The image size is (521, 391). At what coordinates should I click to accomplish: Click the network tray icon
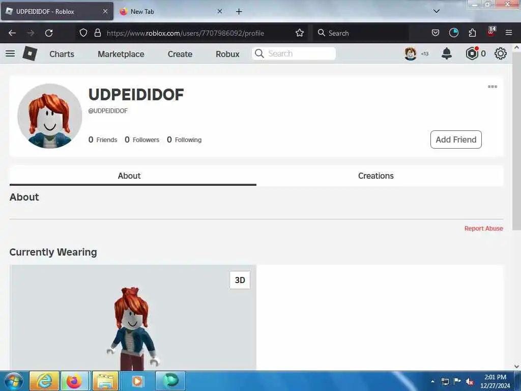point(445,381)
